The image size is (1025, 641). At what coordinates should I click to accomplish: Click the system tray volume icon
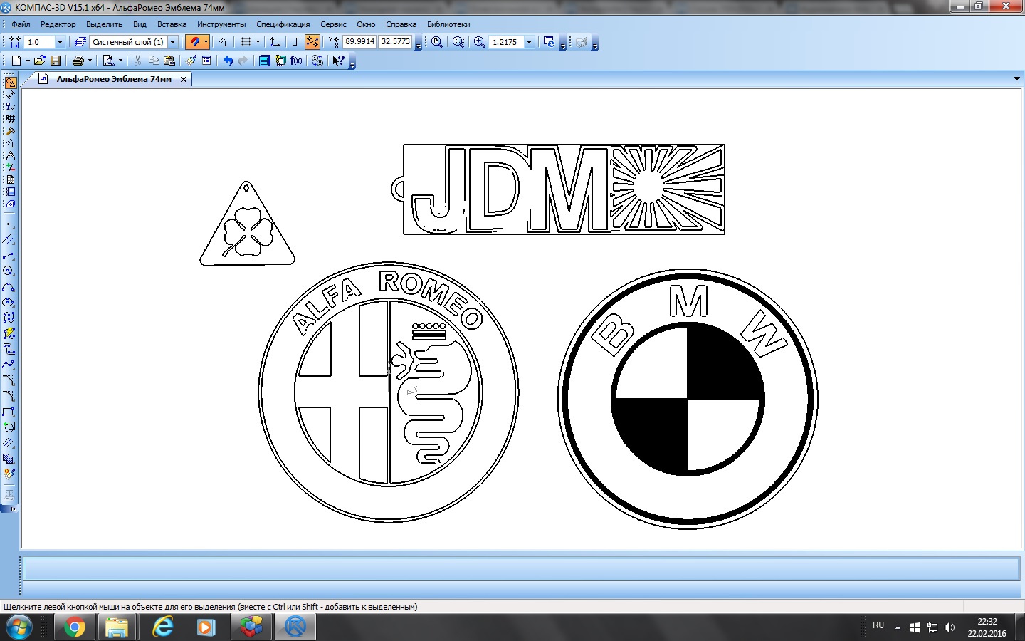pyautogui.click(x=950, y=627)
